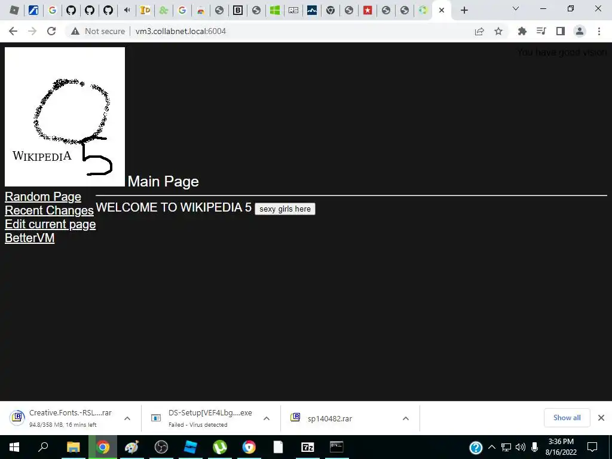
Task: Switch to the yellow ID tab
Action: tap(145, 10)
